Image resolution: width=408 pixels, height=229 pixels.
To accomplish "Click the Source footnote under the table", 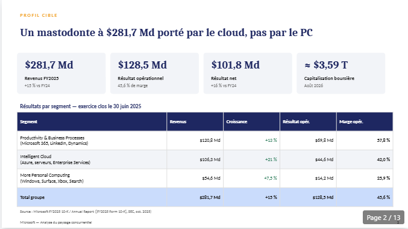I will tap(86, 212).
